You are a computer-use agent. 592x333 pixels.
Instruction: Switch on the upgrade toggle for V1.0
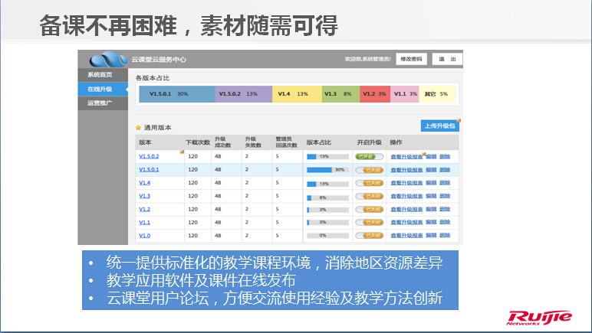370,235
